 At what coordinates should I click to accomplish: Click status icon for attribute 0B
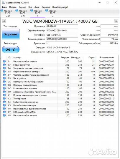point(4,85)
